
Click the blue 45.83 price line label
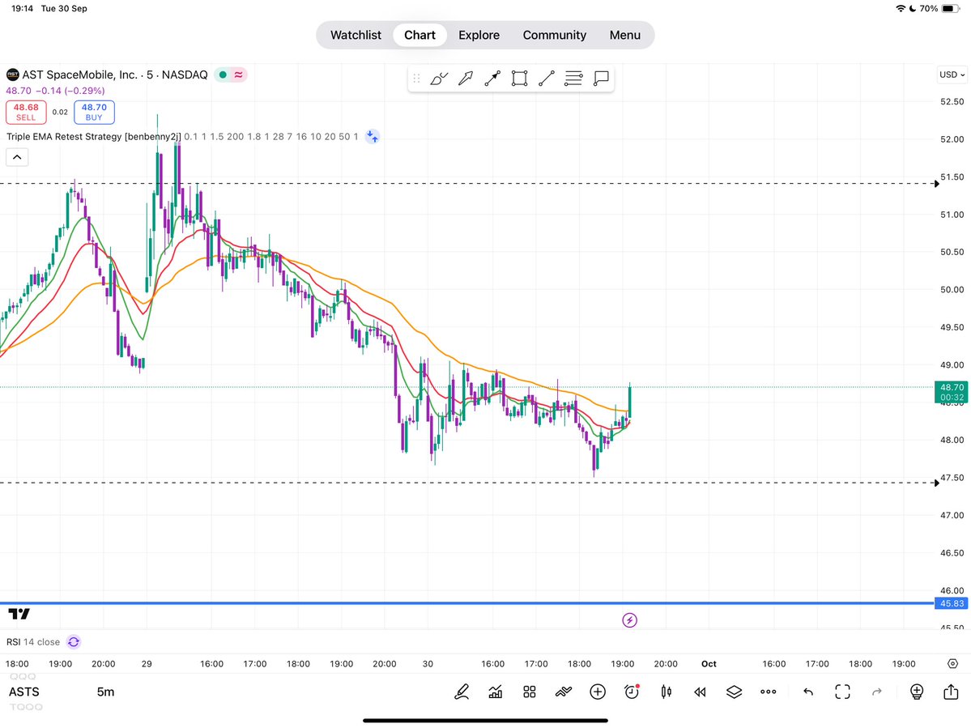(952, 603)
